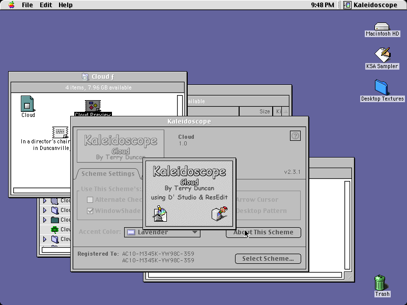
Task: Click the About This Scheme button
Action: [264, 232]
